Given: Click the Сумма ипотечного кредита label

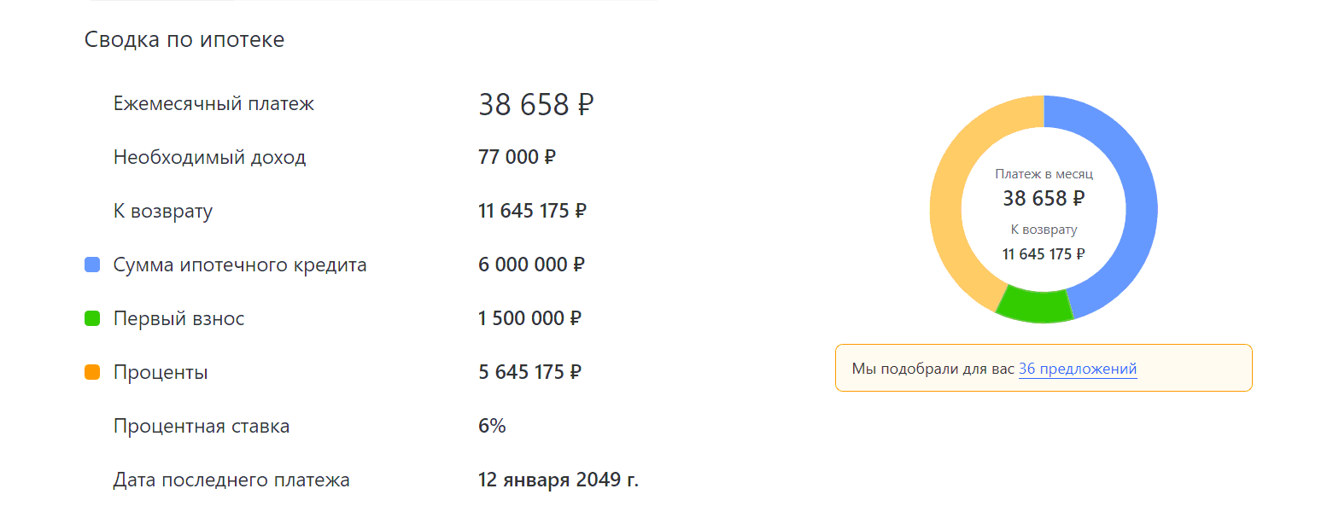Looking at the screenshot, I should (240, 265).
